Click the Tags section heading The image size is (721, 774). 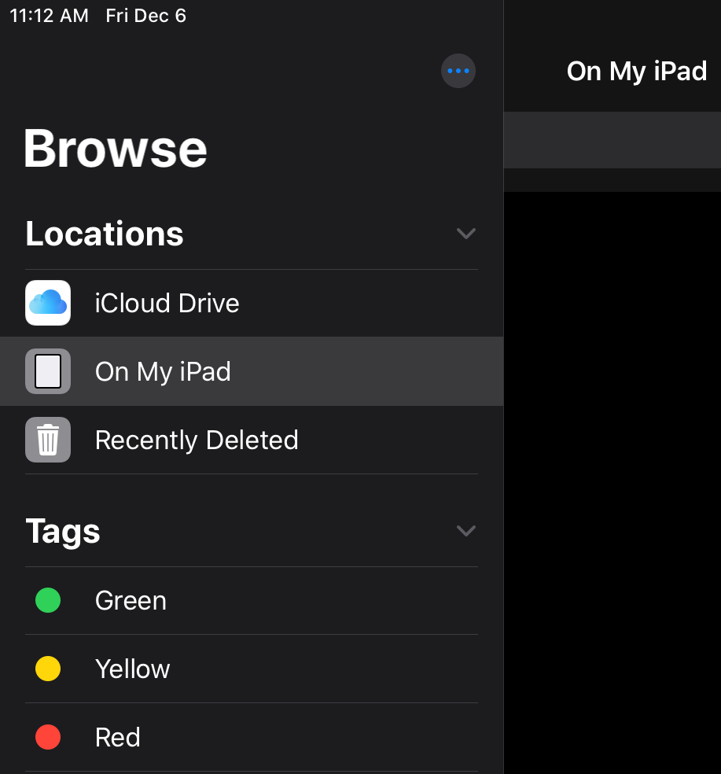tap(63, 532)
